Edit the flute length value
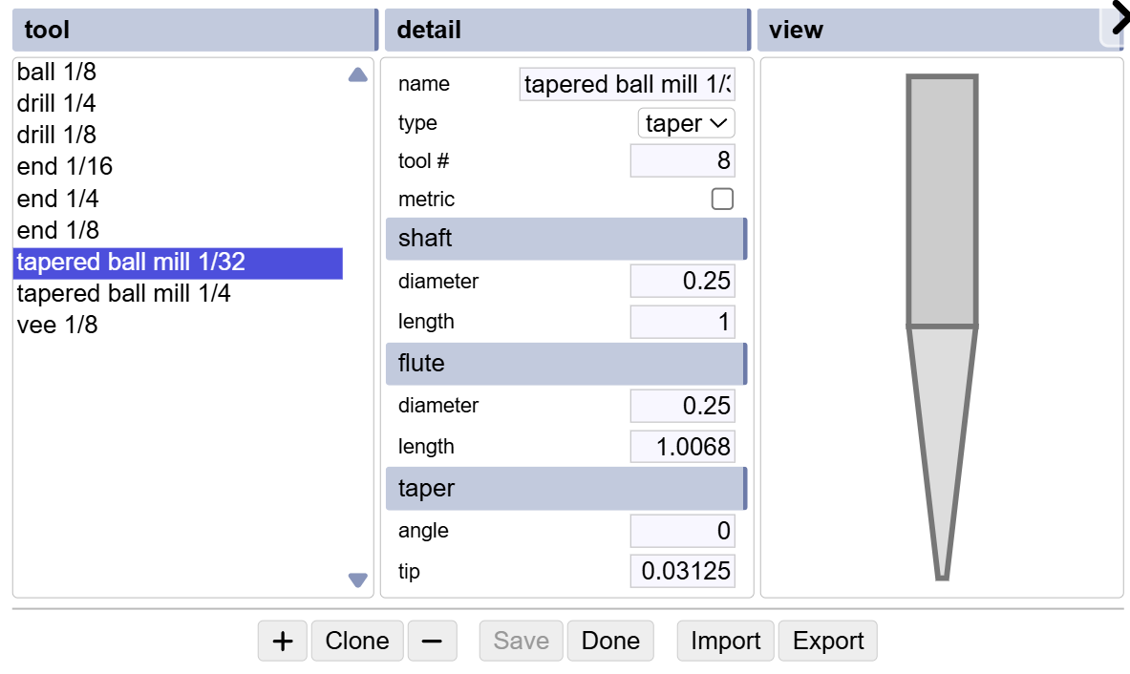This screenshot has height=674, width=1130. pyautogui.click(x=682, y=447)
